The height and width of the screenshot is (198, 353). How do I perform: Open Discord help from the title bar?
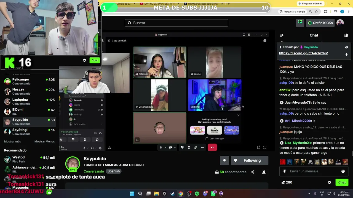(x=249, y=35)
